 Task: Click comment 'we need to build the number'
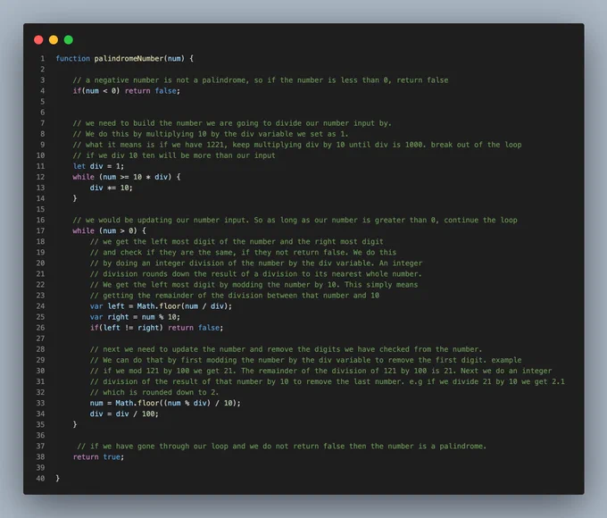(232, 123)
